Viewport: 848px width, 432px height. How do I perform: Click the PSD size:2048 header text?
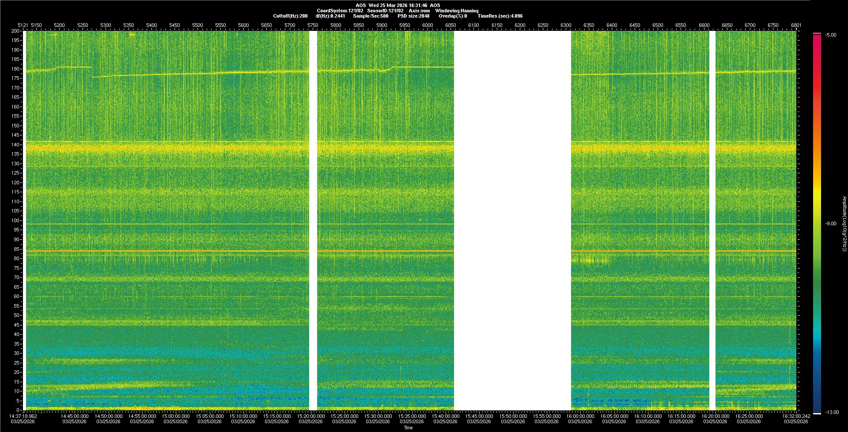point(413,16)
